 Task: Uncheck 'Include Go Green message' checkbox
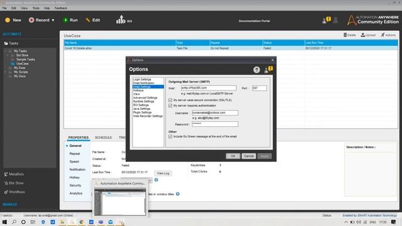pos(170,137)
